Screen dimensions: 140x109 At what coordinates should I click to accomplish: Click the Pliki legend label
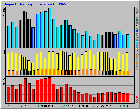[x=137, y=32]
